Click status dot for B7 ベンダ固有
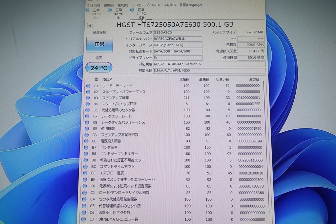Screen dimensions: 336x224 86,148
